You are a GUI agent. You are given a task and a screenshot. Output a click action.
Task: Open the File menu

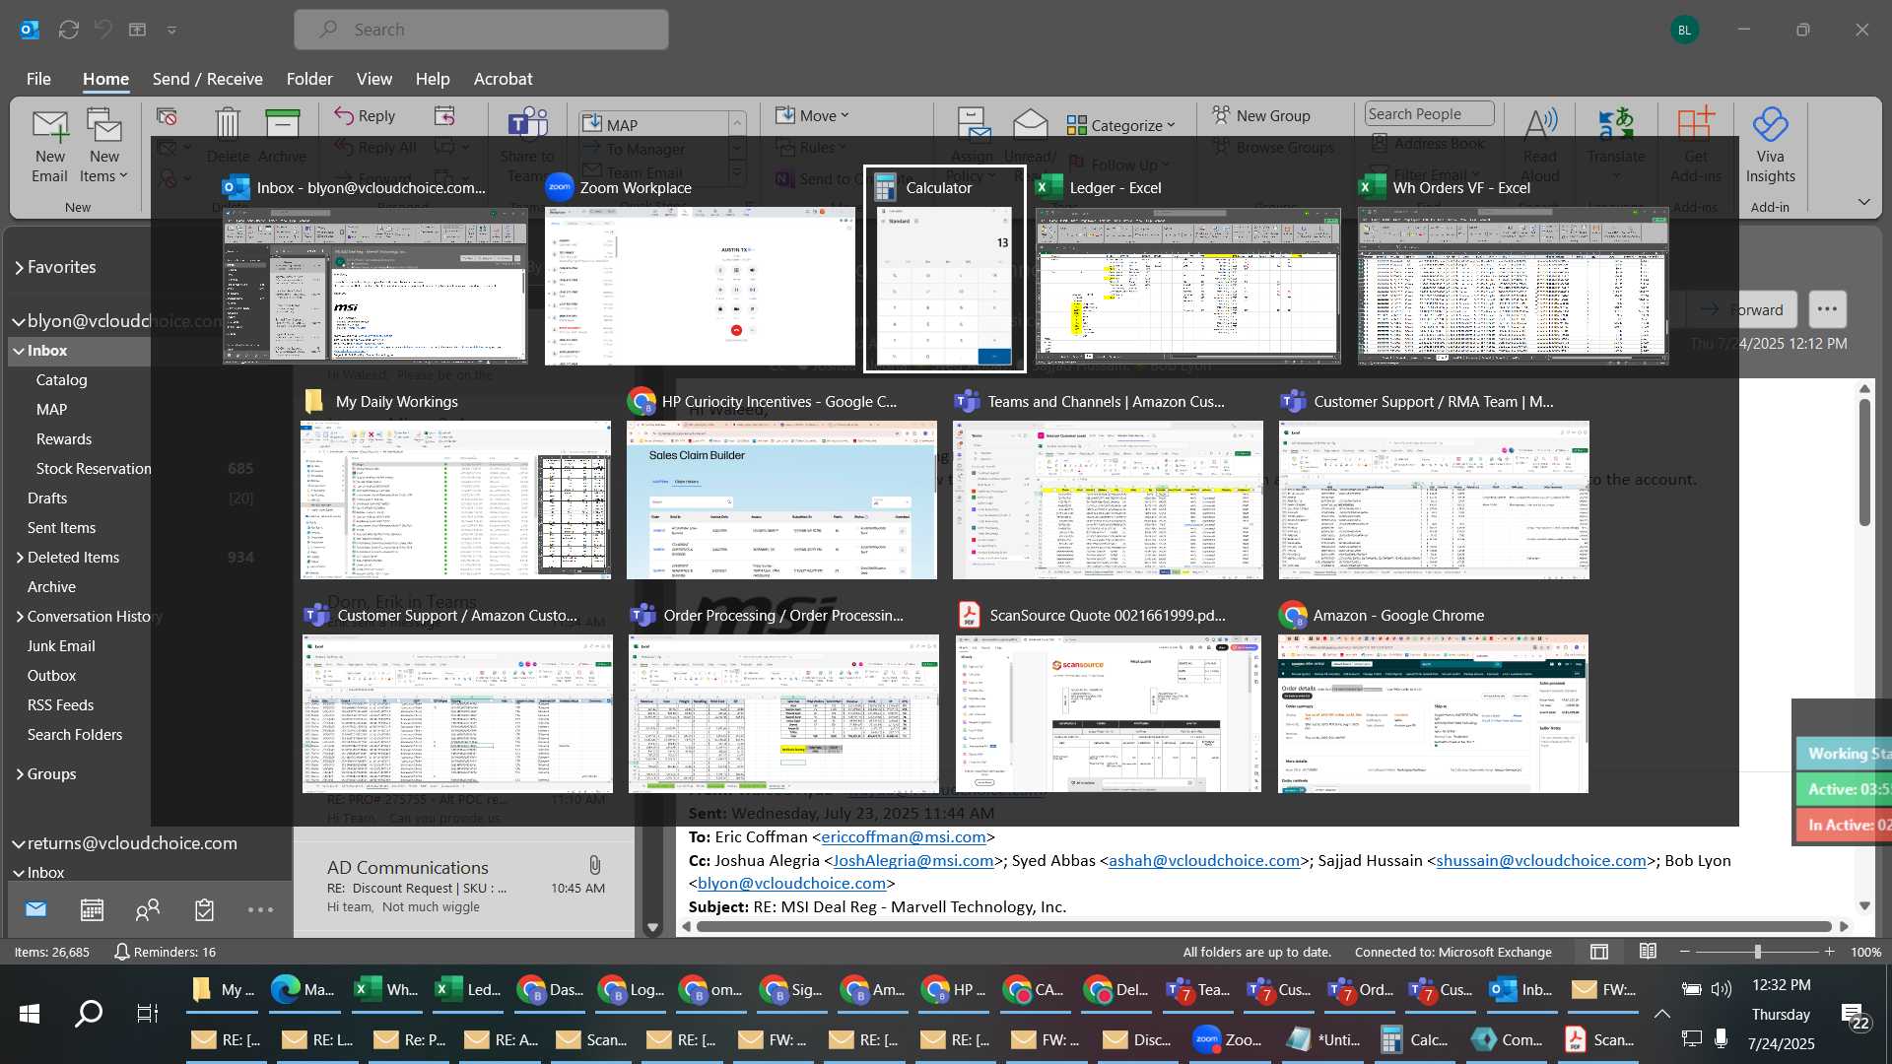coord(38,79)
